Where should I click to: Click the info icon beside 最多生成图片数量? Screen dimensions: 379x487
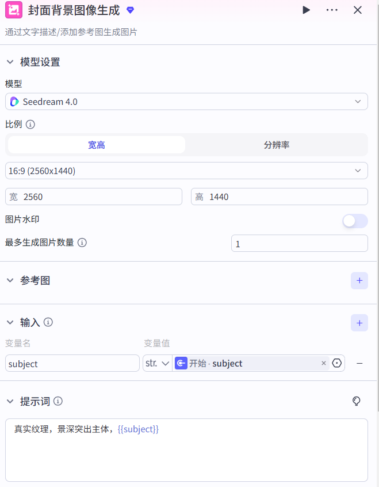(82, 243)
